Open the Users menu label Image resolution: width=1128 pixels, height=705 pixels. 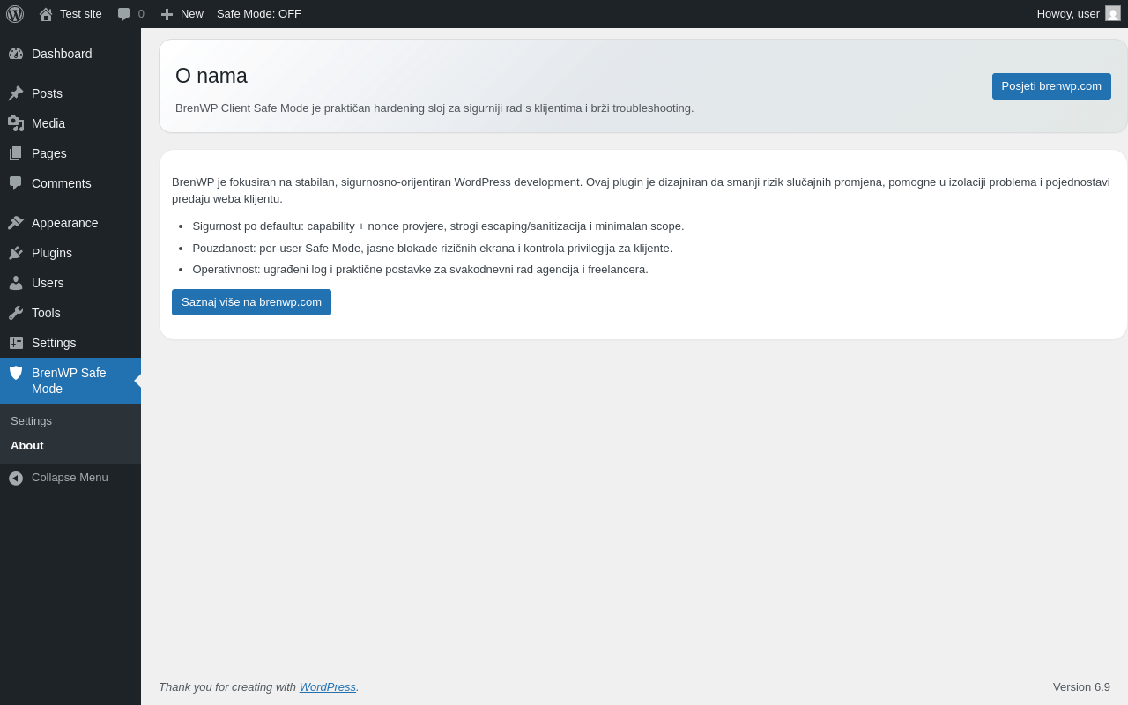point(48,283)
